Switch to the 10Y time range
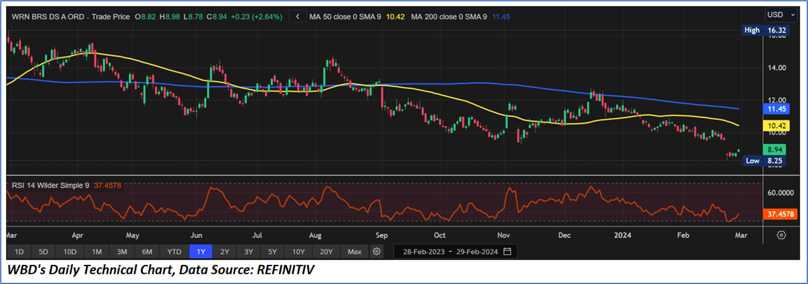Viewport: 808px width, 284px height. point(299,251)
